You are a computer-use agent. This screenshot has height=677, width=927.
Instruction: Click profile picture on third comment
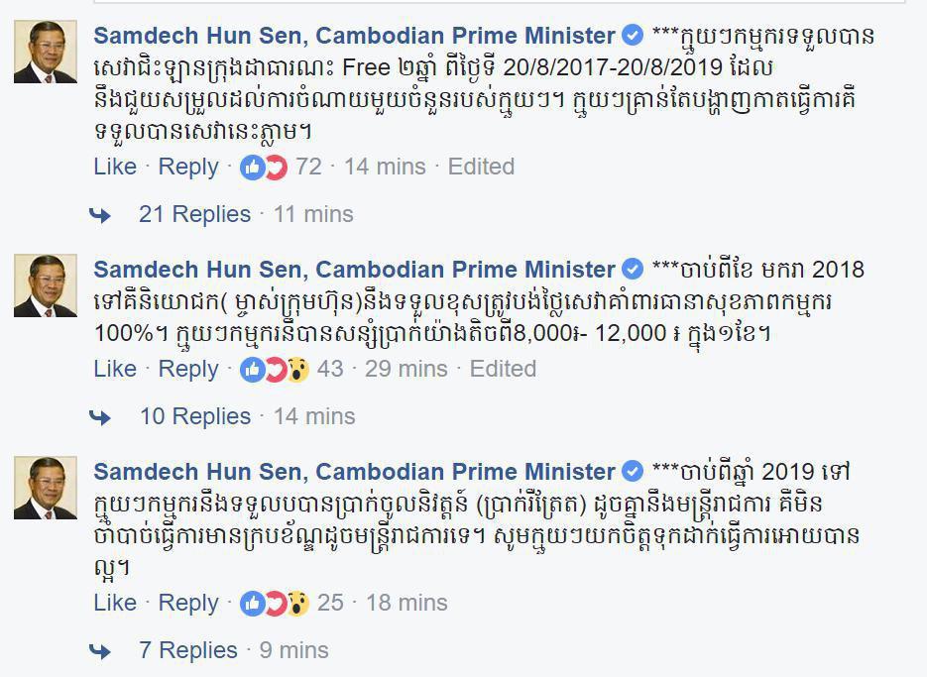[45, 488]
